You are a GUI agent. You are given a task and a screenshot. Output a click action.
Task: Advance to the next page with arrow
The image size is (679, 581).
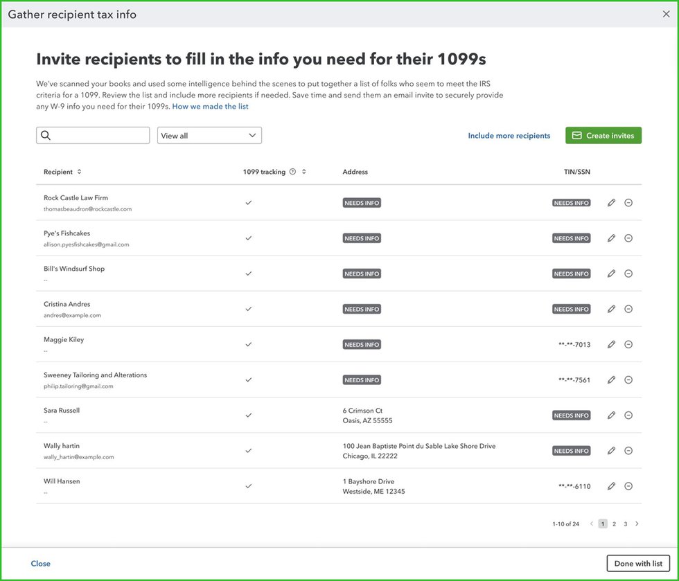click(x=637, y=524)
